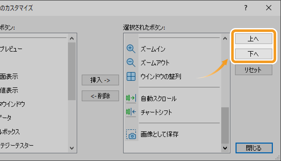Select ウインドウの整列 list entry

161,77
